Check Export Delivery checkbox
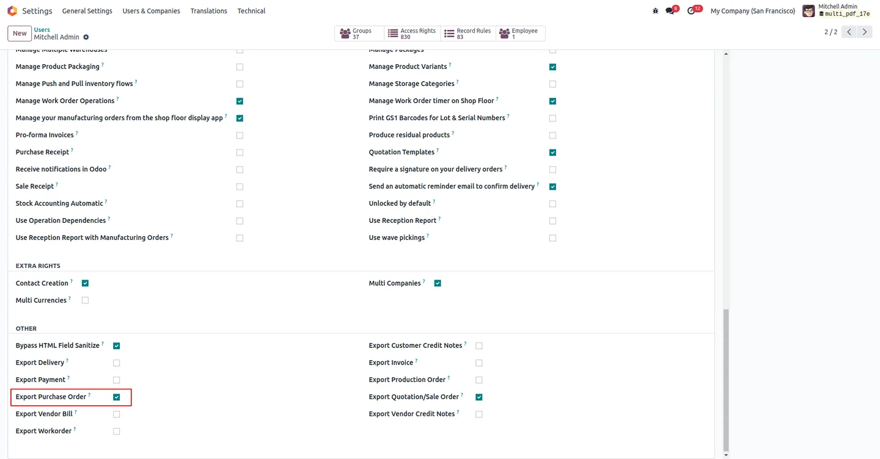Image resolution: width=880 pixels, height=459 pixels. tap(116, 363)
